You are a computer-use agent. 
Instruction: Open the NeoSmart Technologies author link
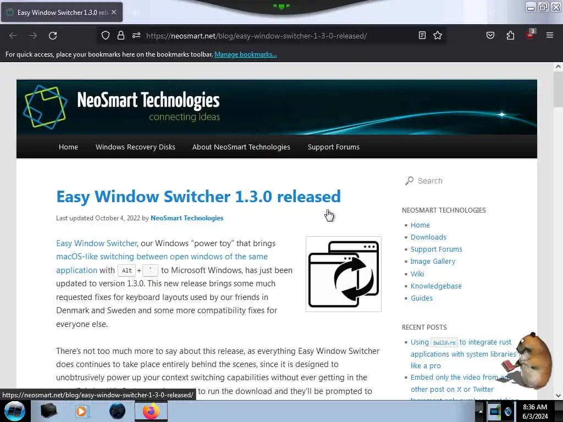(x=187, y=218)
